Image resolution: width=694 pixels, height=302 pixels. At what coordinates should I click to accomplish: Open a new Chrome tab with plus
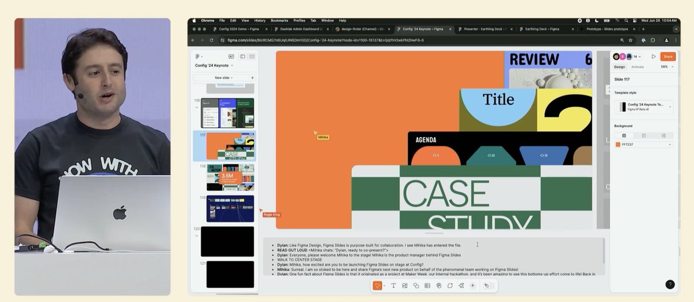click(x=643, y=28)
